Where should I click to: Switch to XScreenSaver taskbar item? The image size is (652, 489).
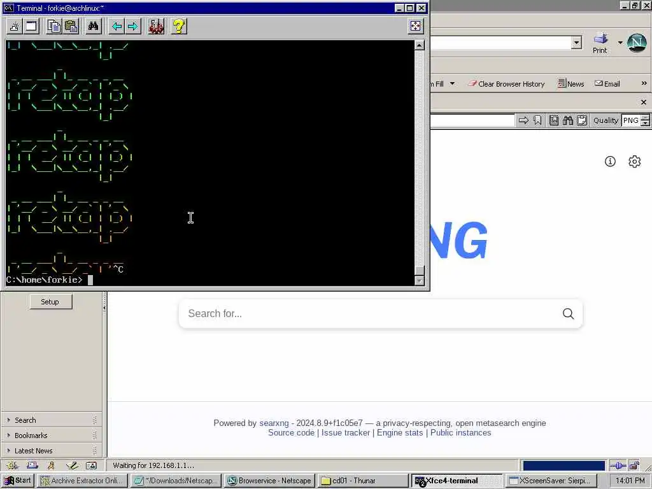551,481
